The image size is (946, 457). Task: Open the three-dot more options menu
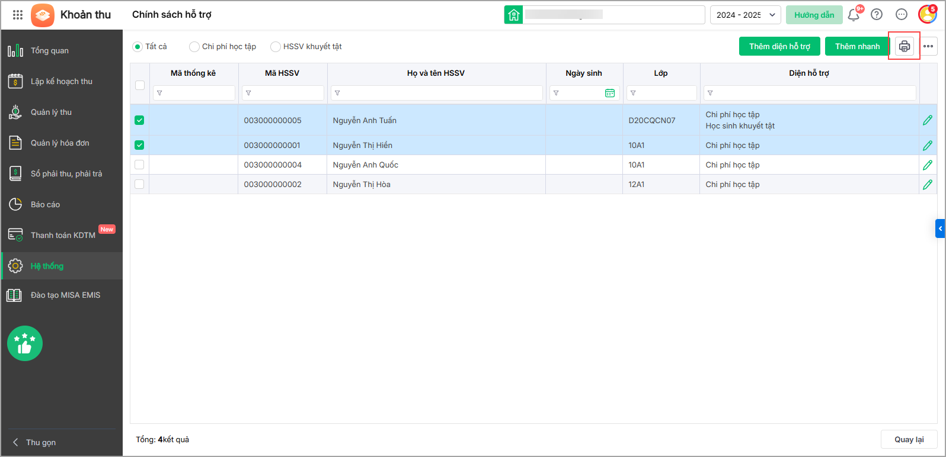(928, 46)
